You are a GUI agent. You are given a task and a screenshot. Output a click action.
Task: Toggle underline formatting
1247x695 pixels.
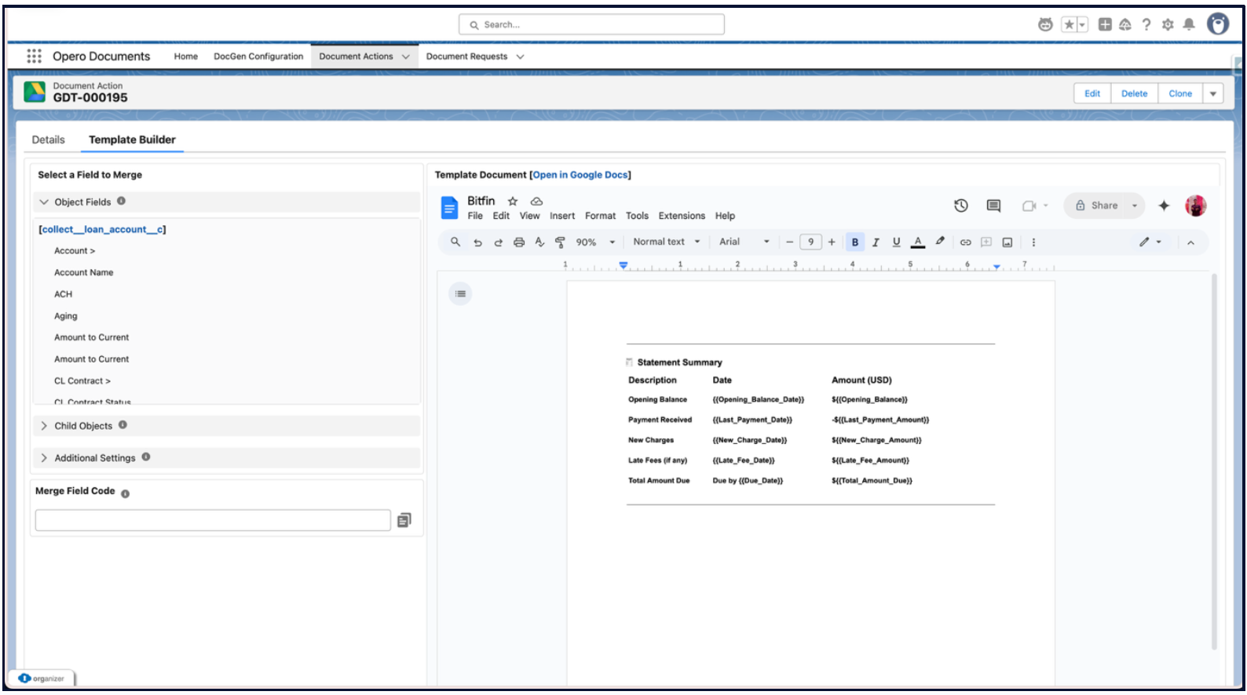pos(896,242)
